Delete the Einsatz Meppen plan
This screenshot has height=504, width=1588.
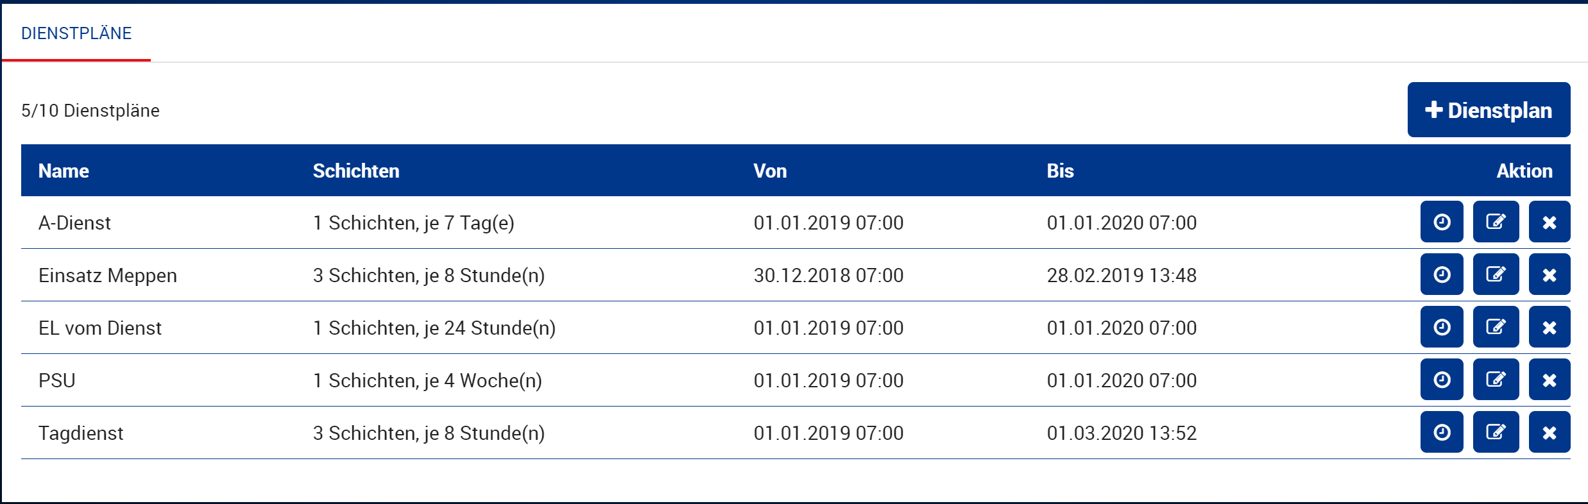(1550, 274)
